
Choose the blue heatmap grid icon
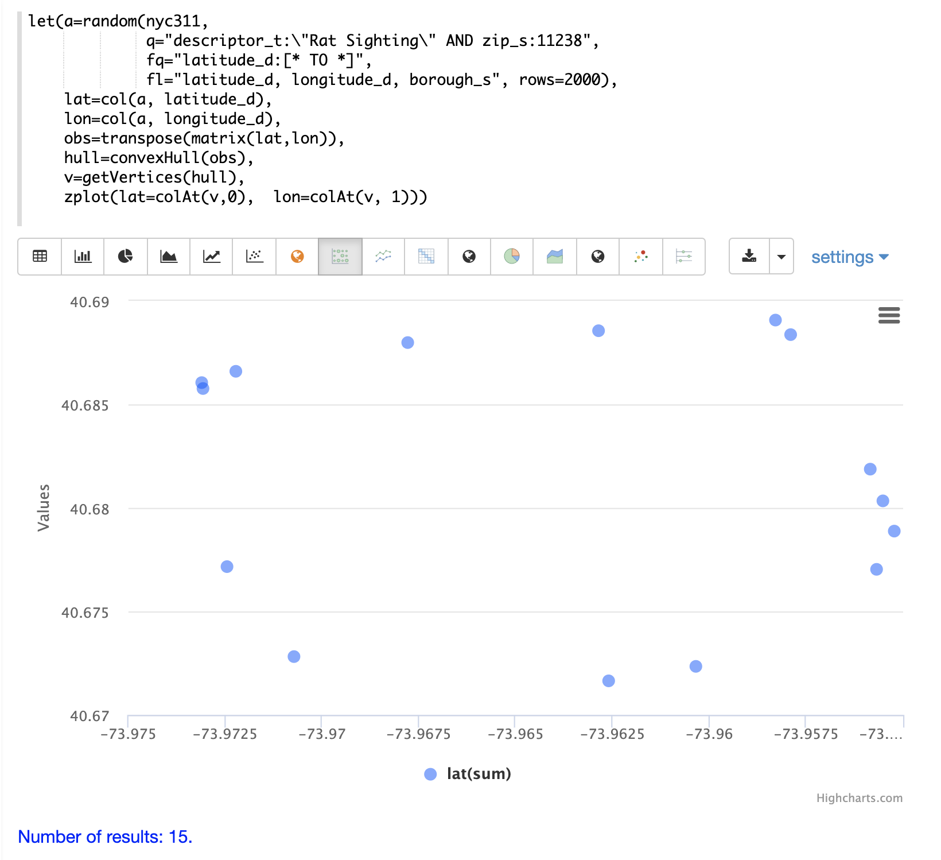pos(426,257)
